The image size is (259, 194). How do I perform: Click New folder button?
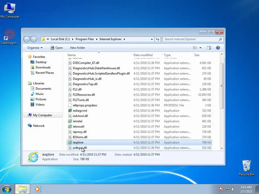(78, 48)
